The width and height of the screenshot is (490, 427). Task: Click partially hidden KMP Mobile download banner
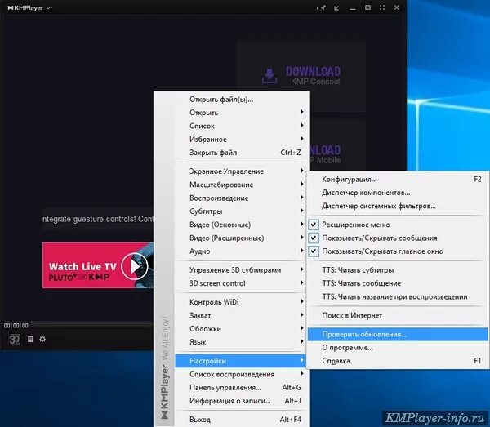point(337,144)
